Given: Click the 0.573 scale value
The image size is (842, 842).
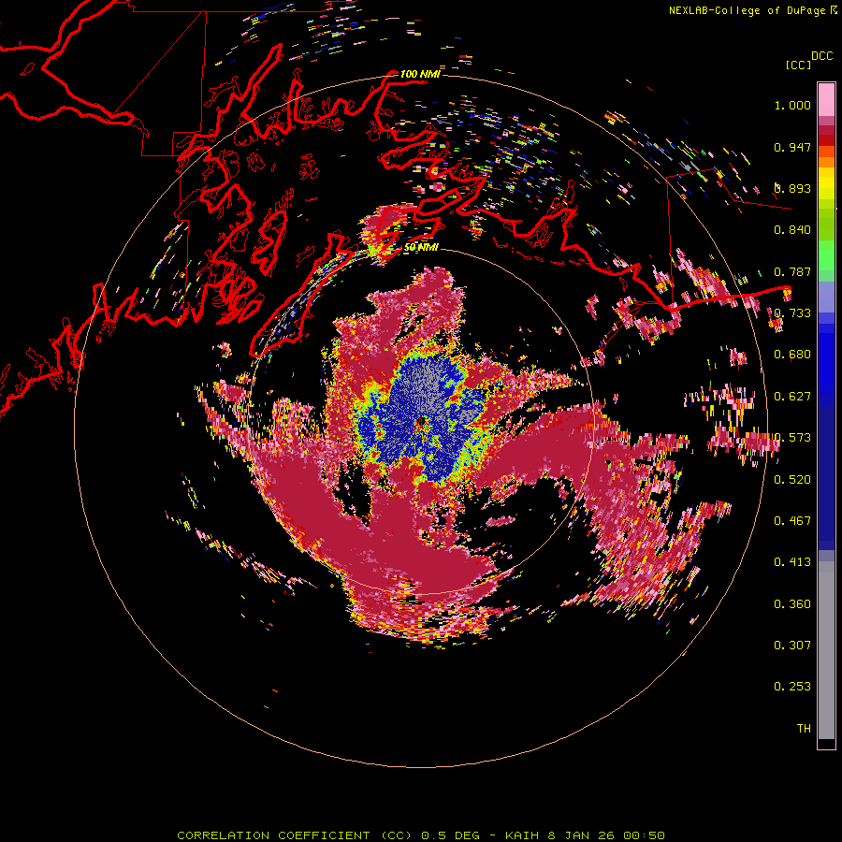Looking at the screenshot, I should pos(792,438).
